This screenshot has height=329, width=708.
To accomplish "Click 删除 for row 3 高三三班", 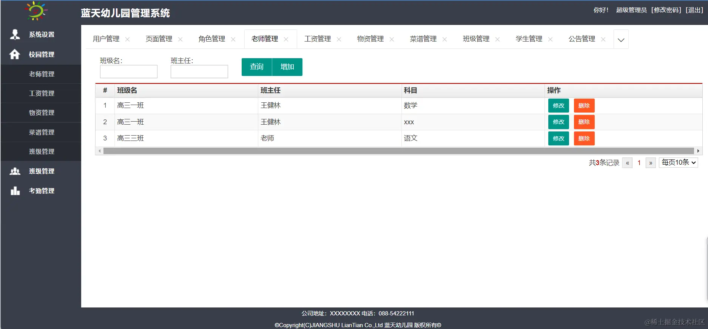I will 584,139.
